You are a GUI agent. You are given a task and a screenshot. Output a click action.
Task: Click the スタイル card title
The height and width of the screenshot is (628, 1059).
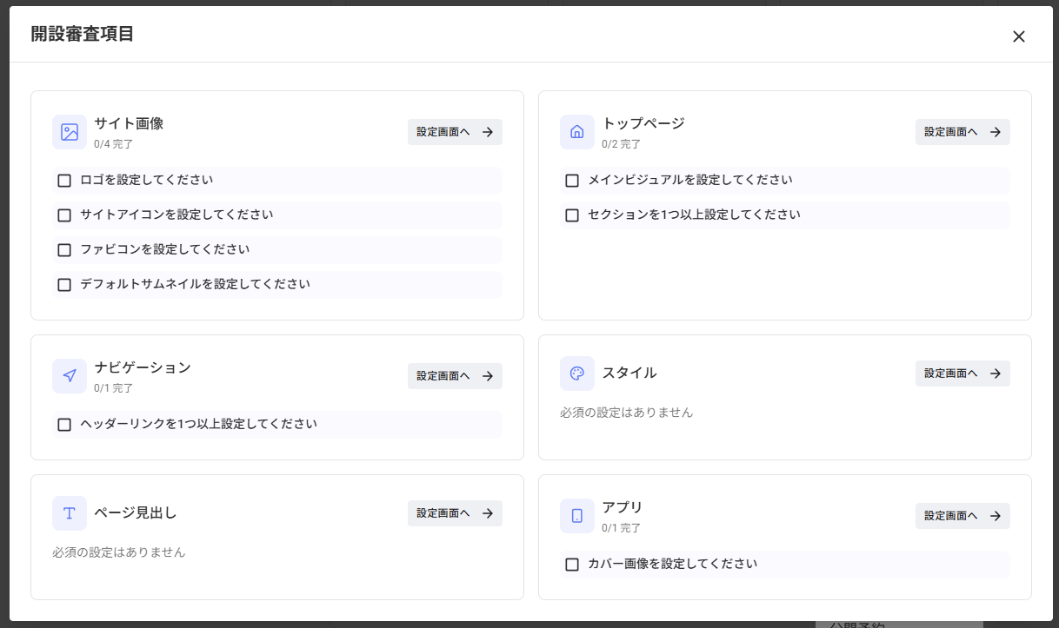[629, 373]
